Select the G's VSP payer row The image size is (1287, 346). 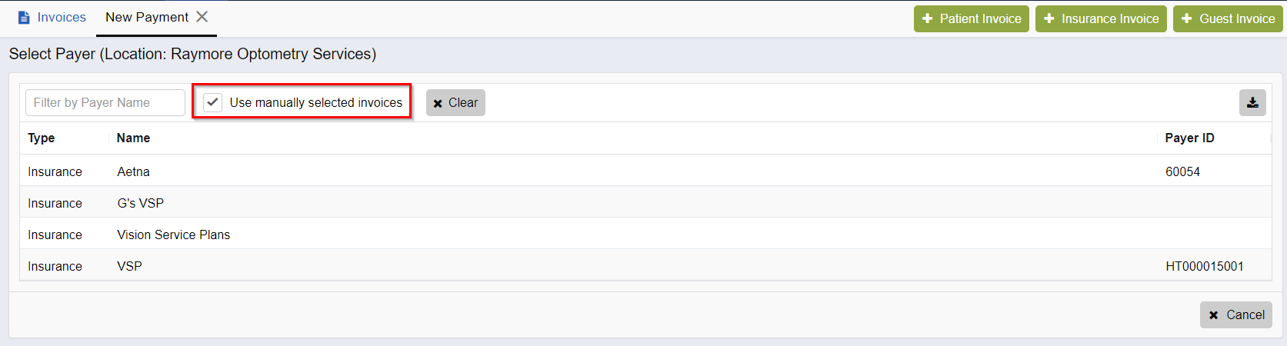645,203
